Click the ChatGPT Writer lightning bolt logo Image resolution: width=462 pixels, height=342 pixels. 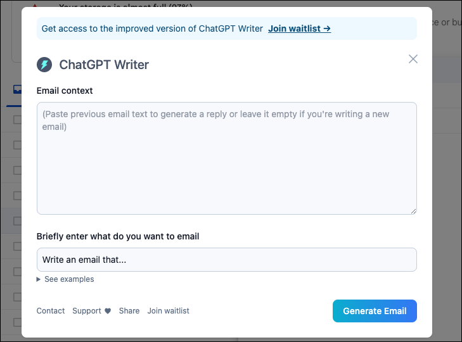point(44,65)
